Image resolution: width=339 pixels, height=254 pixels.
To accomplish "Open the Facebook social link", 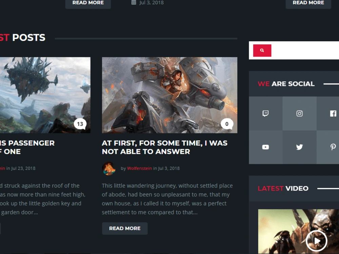I will tap(333, 113).
